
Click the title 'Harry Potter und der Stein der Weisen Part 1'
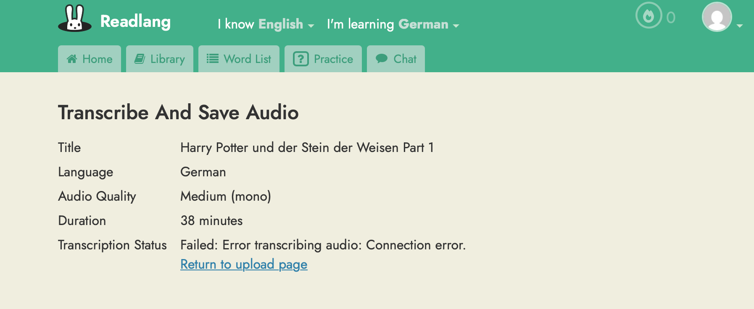pyautogui.click(x=307, y=148)
